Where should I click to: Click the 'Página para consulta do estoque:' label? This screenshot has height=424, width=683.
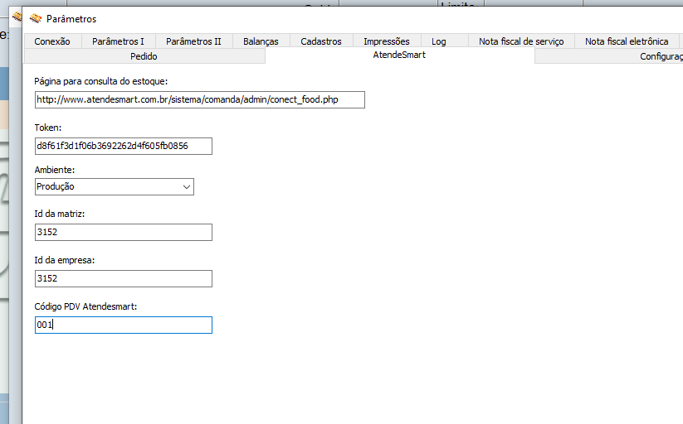coord(101,81)
